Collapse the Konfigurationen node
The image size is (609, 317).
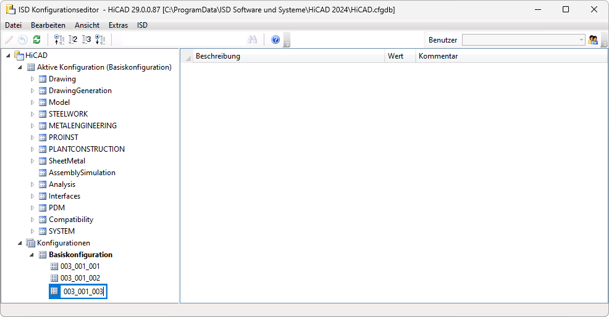[x=20, y=243]
